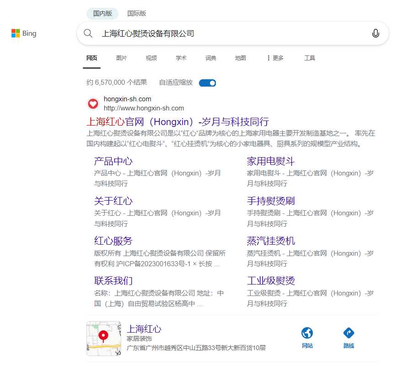
Task: Select the 网页 results tab
Action: click(91, 58)
